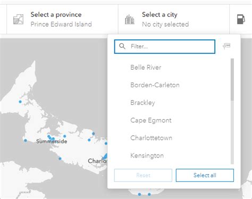Screen dimensions: 252x199
Task: Click the show-selected icon beside the filter
Action: click(x=226, y=46)
